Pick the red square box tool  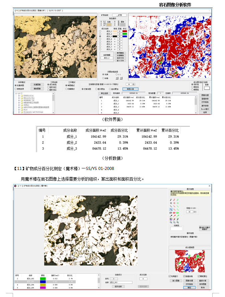174,203
